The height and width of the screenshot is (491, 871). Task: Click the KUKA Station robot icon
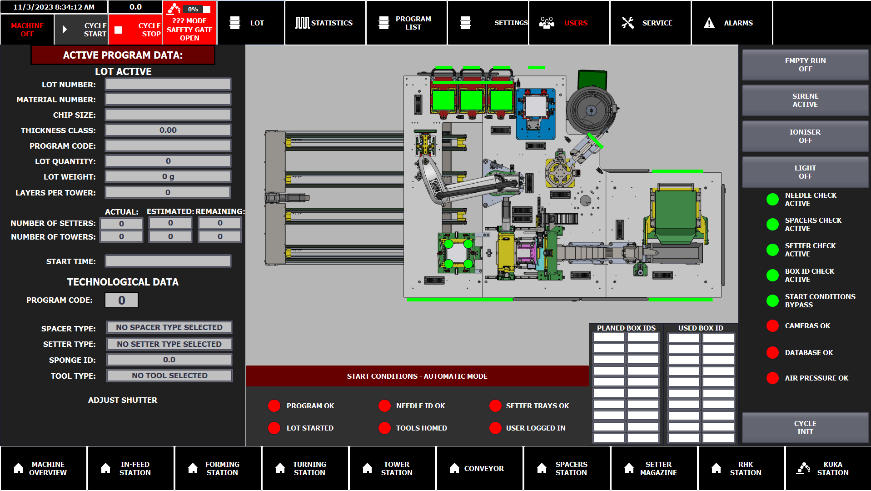803,468
